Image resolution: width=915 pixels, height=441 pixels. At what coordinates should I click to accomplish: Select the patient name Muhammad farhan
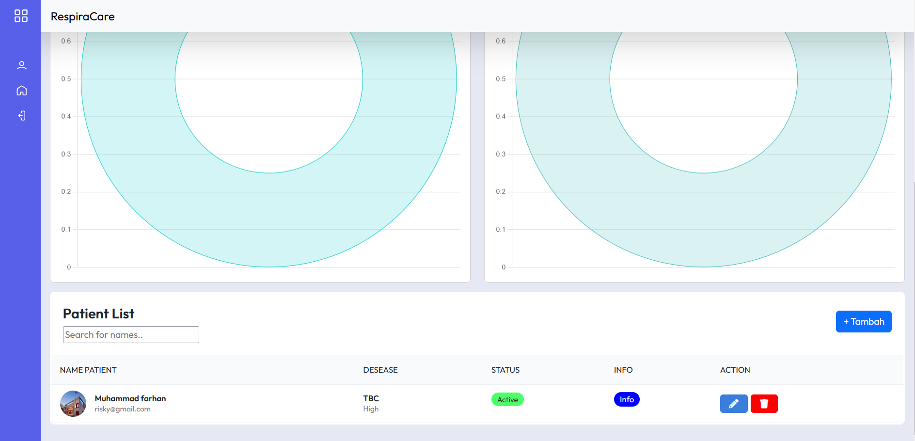[x=130, y=398]
